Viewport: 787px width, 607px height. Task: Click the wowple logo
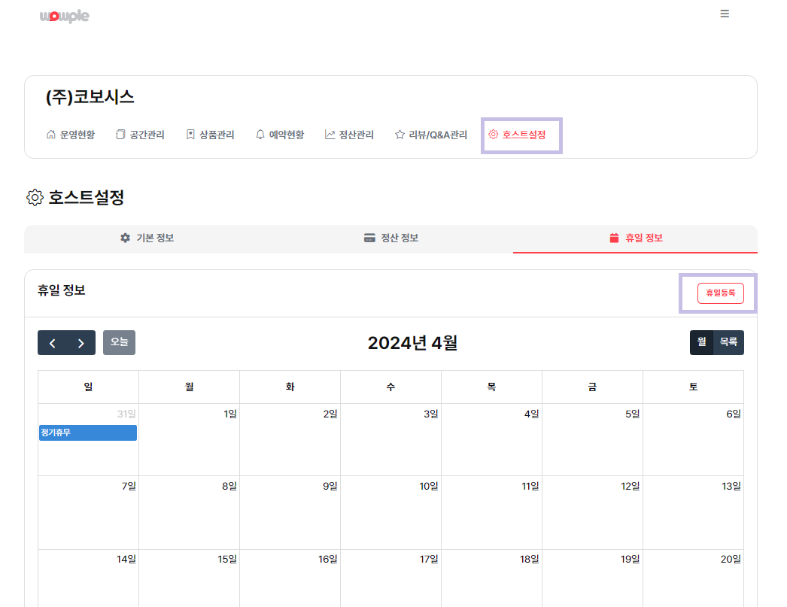64,16
